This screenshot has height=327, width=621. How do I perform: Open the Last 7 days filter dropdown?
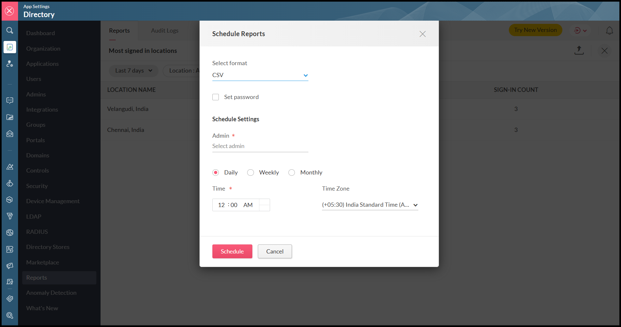click(x=134, y=71)
